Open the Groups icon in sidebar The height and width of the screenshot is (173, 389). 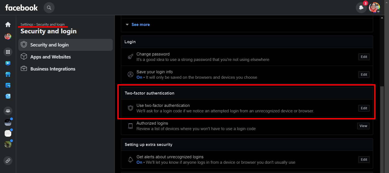(x=8, y=111)
